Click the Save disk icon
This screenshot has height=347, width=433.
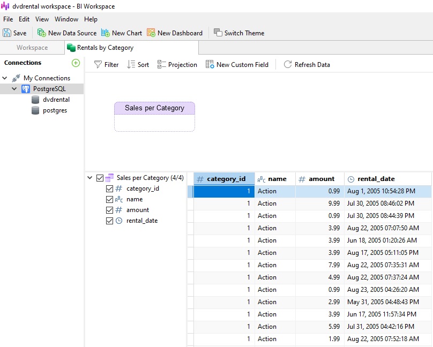(7, 33)
